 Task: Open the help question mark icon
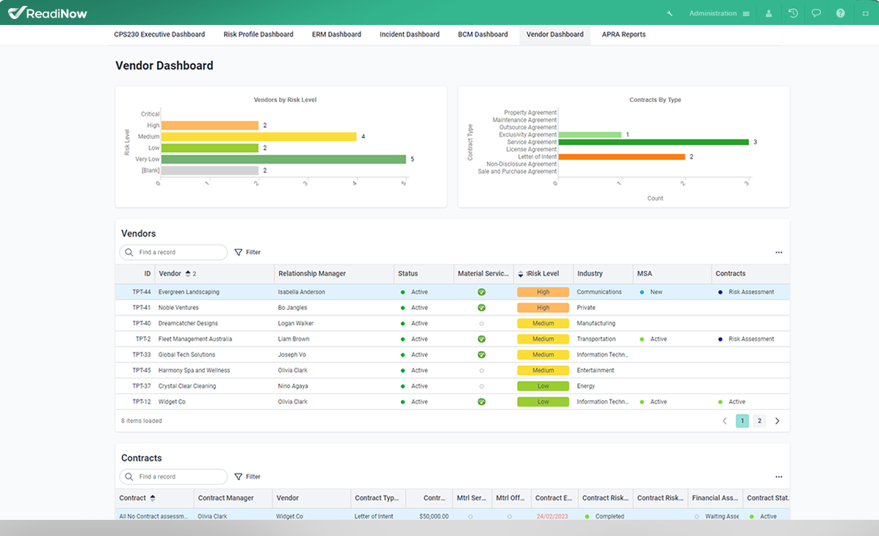[x=841, y=13]
